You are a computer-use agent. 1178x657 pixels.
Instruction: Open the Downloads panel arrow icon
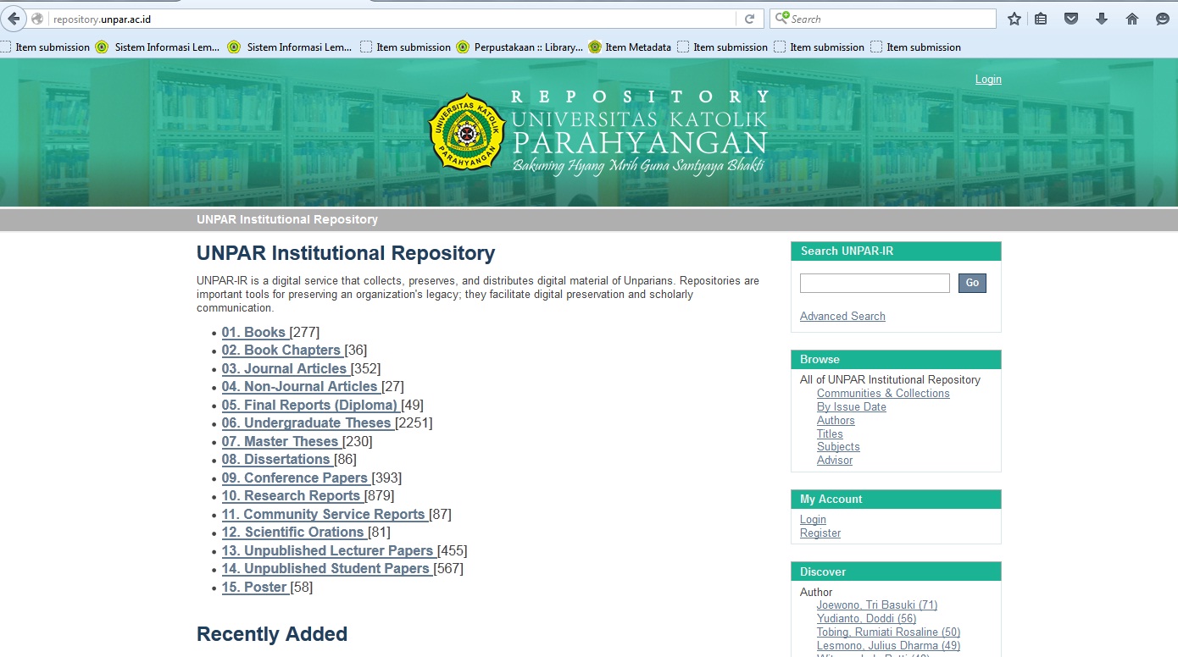(x=1101, y=18)
